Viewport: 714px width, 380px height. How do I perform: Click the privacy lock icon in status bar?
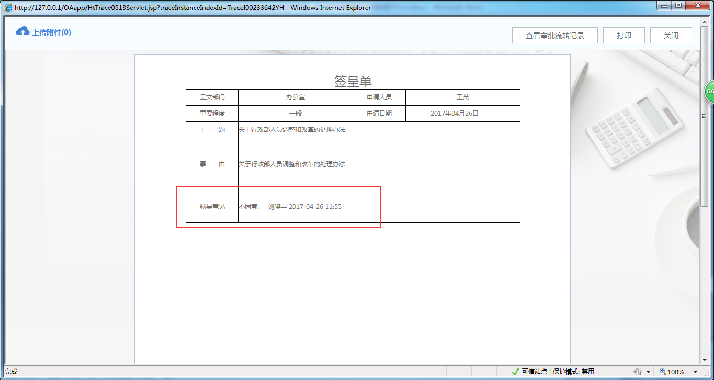(638, 372)
